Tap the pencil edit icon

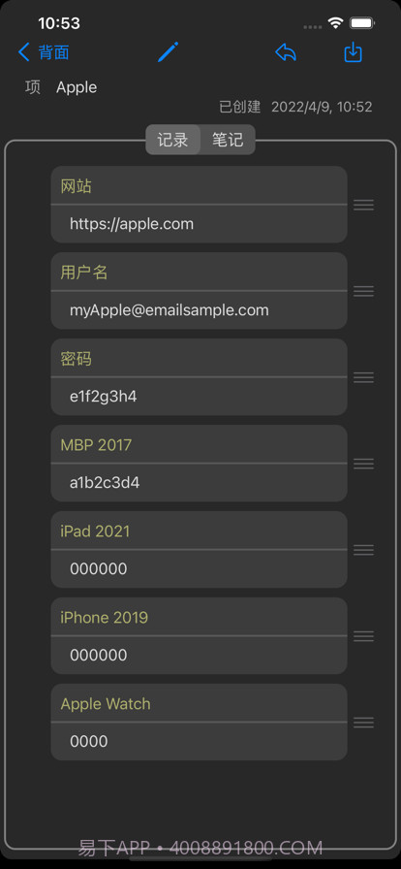click(169, 52)
